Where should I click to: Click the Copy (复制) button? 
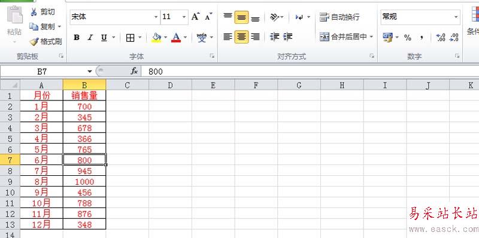click(x=42, y=27)
